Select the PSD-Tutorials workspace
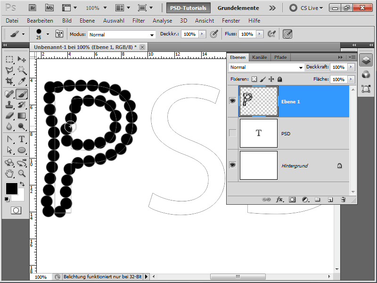 click(x=188, y=8)
